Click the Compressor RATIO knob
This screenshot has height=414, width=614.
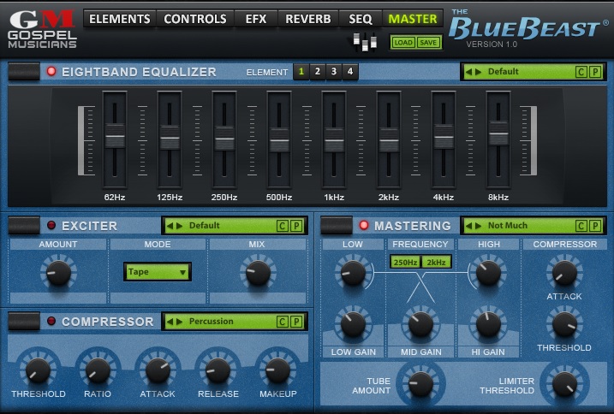click(98, 370)
